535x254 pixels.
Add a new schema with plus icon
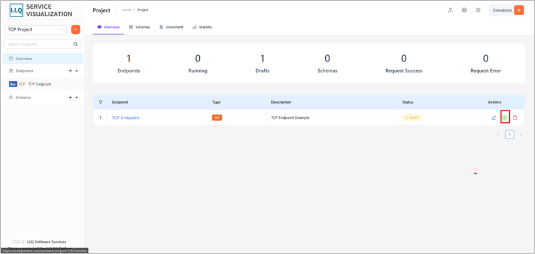(70, 98)
